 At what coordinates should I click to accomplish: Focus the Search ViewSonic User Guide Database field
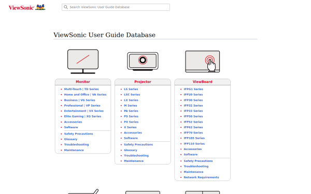click(116, 7)
